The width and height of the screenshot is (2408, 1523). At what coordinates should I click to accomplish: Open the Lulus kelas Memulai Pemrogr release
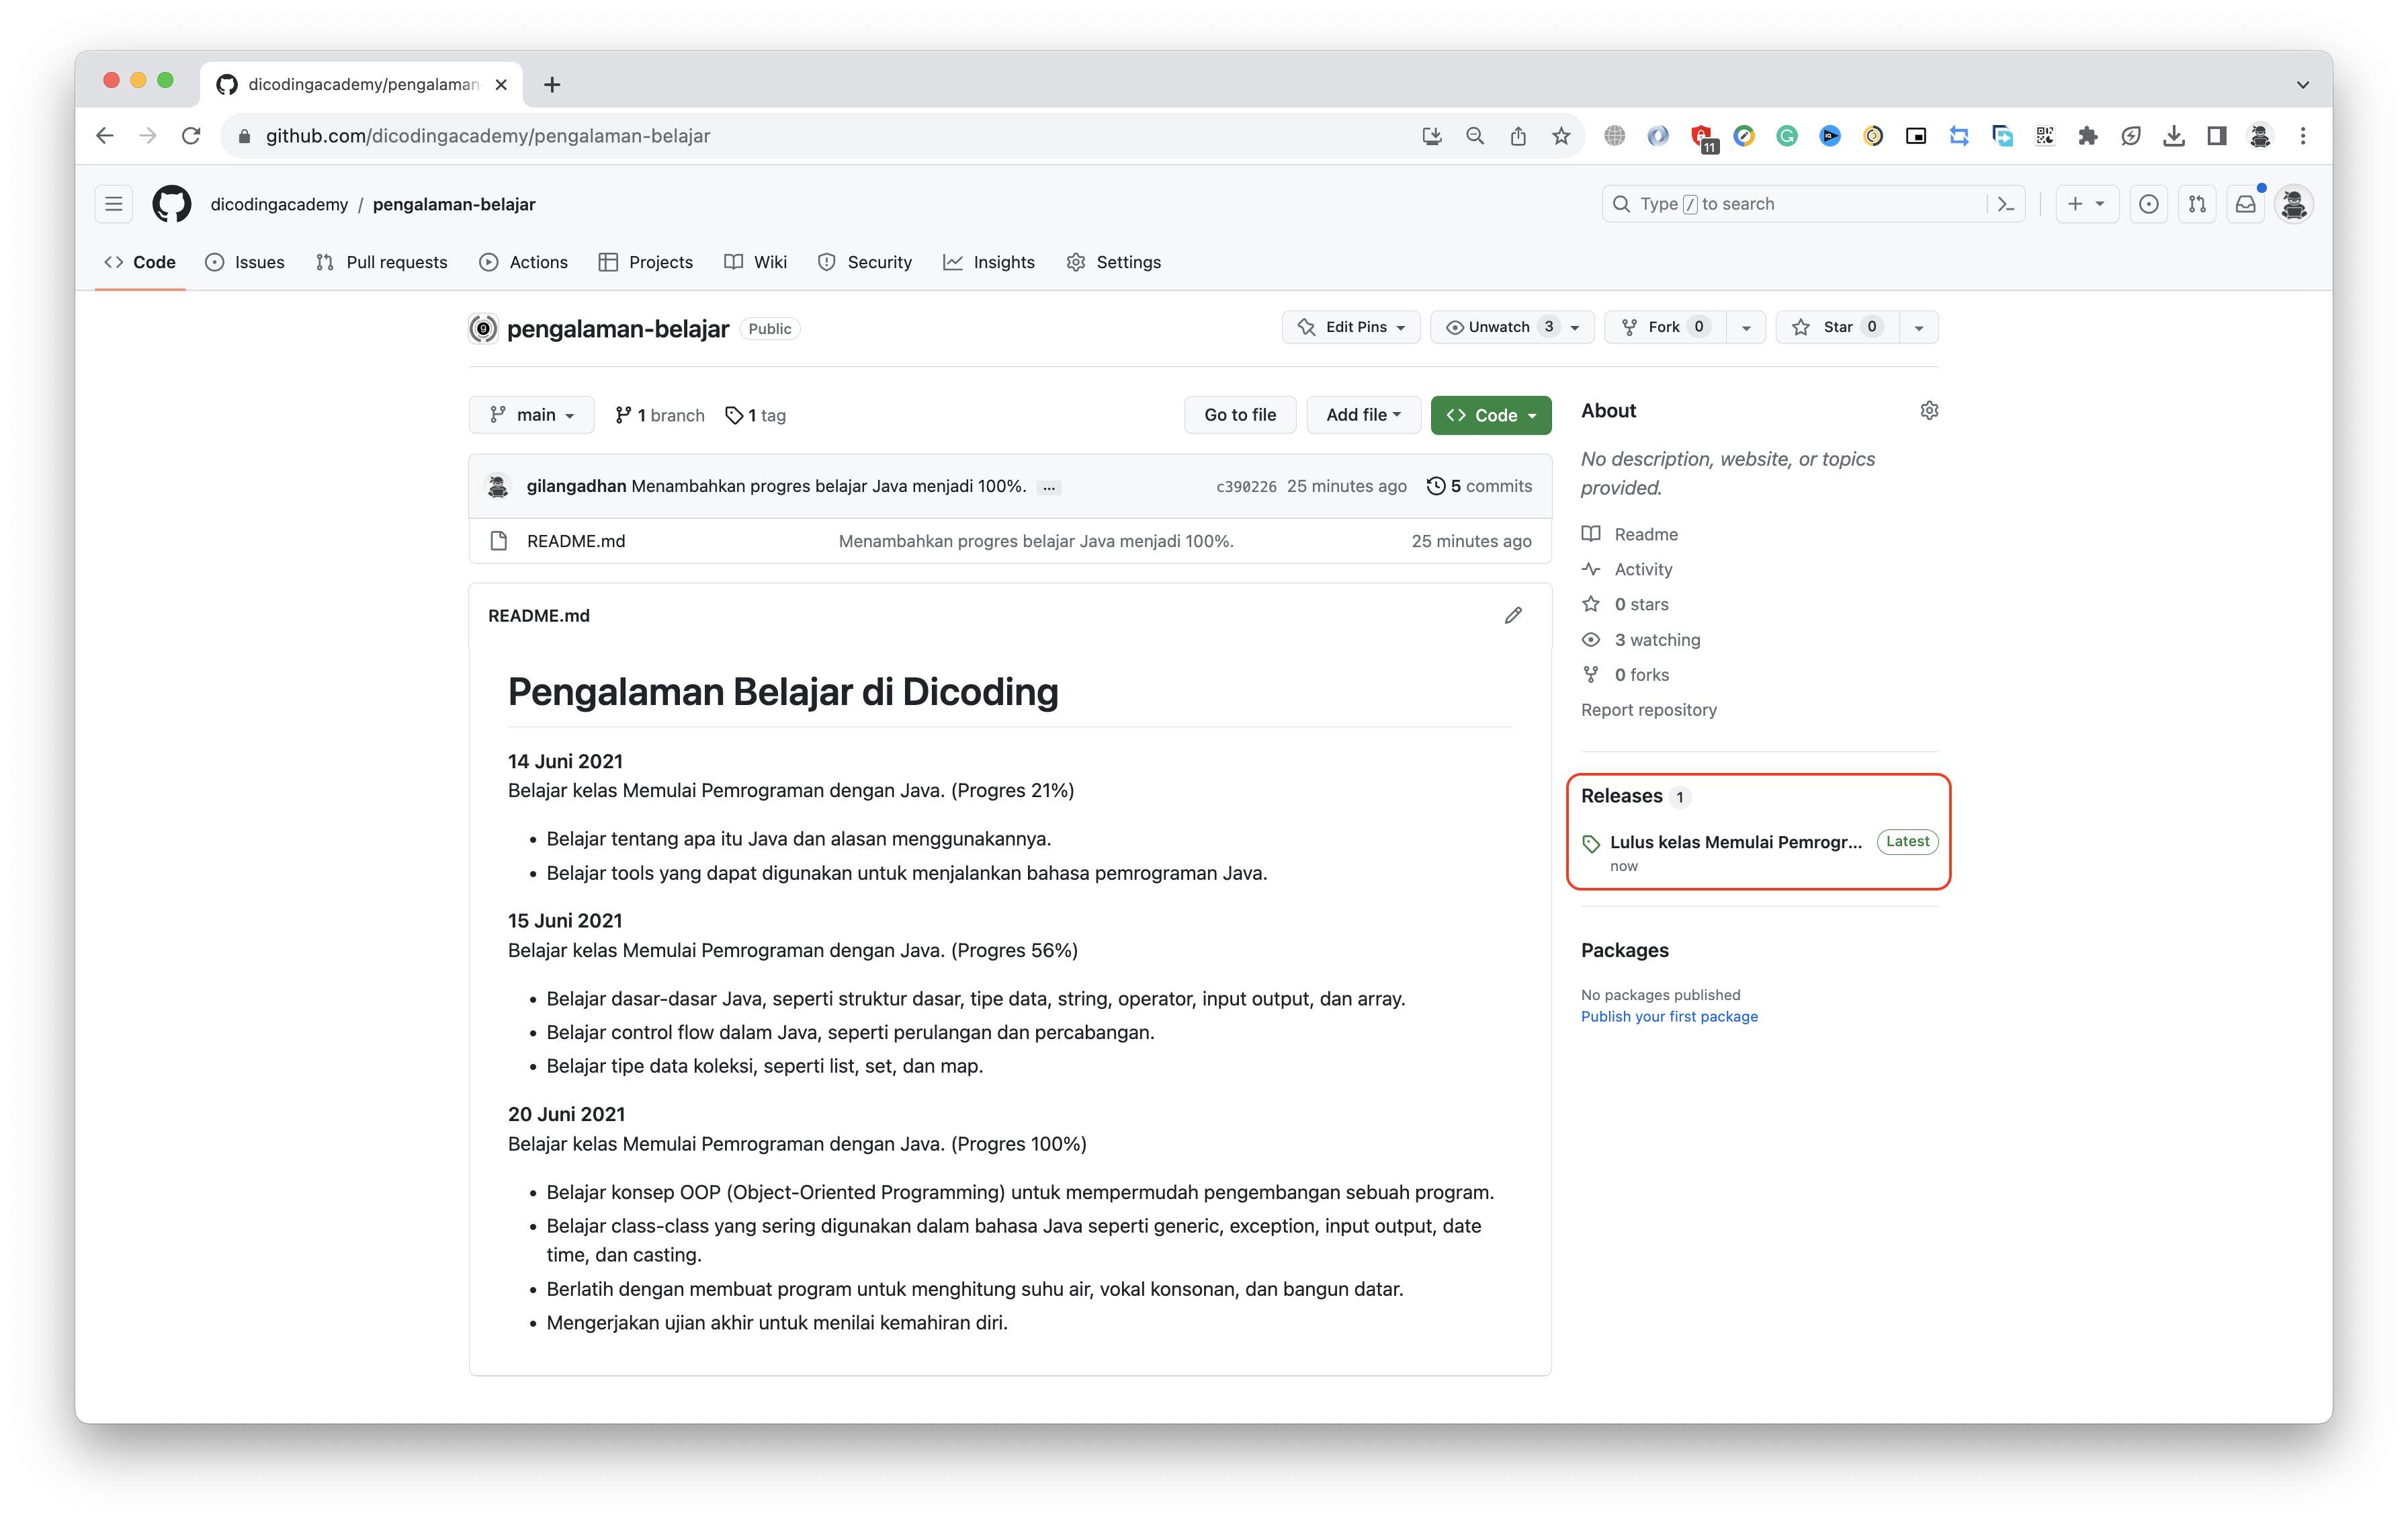pyautogui.click(x=1736, y=843)
